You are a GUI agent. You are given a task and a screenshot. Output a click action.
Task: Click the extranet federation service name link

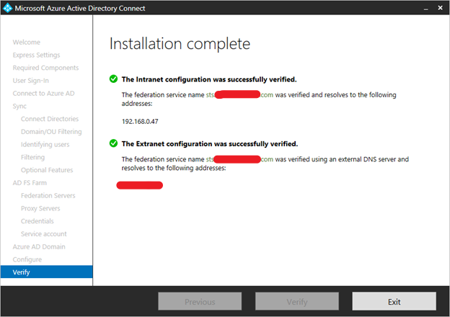(239, 159)
